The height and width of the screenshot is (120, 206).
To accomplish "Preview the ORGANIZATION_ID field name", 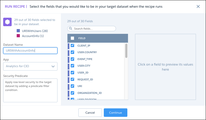I will 89,93.
